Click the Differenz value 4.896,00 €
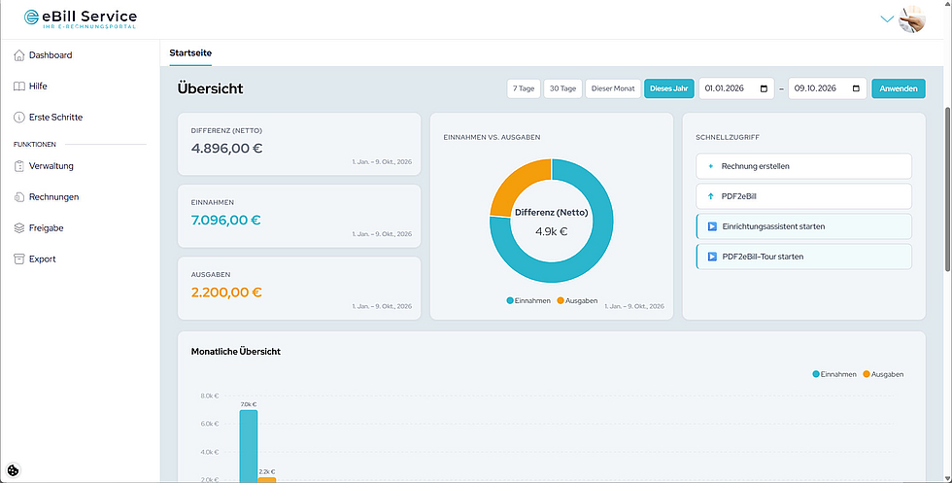 click(226, 149)
